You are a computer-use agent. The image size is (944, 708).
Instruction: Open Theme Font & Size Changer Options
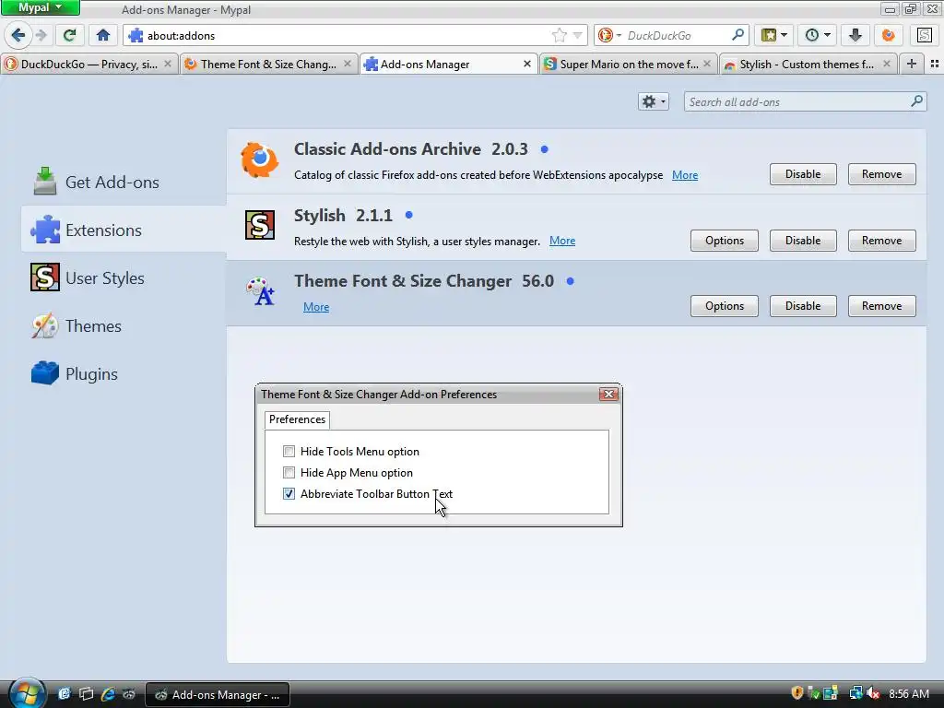click(x=724, y=306)
